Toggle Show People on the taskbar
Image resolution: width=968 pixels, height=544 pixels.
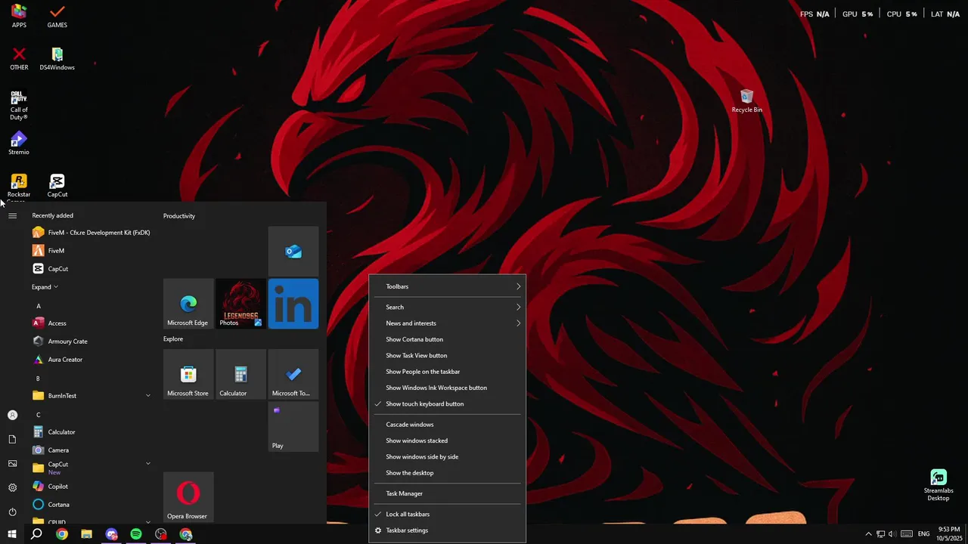point(447,372)
